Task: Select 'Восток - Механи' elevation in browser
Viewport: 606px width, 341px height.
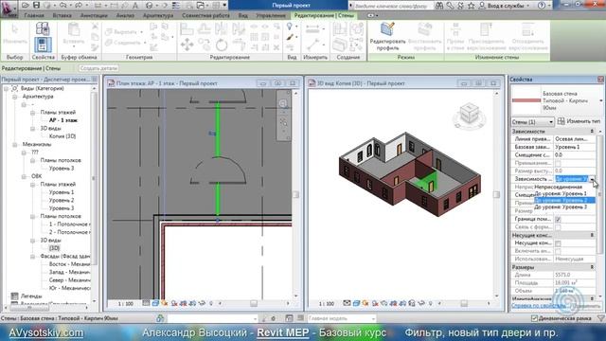Action: tap(69, 264)
